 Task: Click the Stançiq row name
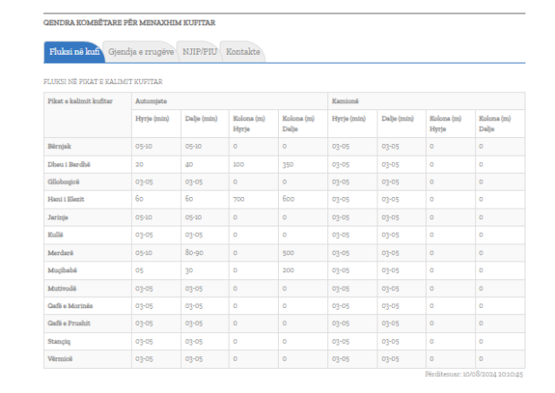(59, 341)
